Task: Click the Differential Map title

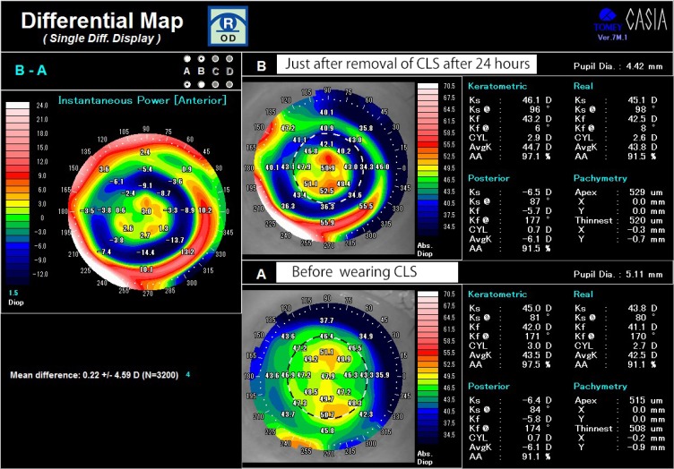Action: click(x=102, y=21)
